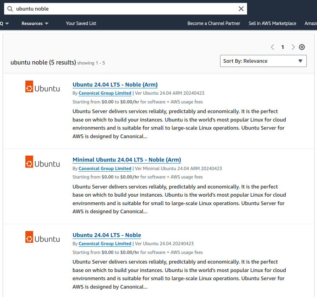Viewport: 317px width, 297px height.
Task: Select Your Saved List in the navigation bar
Action: coord(81,23)
